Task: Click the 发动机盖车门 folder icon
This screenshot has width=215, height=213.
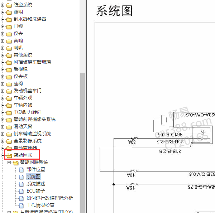Action: (x=9, y=91)
